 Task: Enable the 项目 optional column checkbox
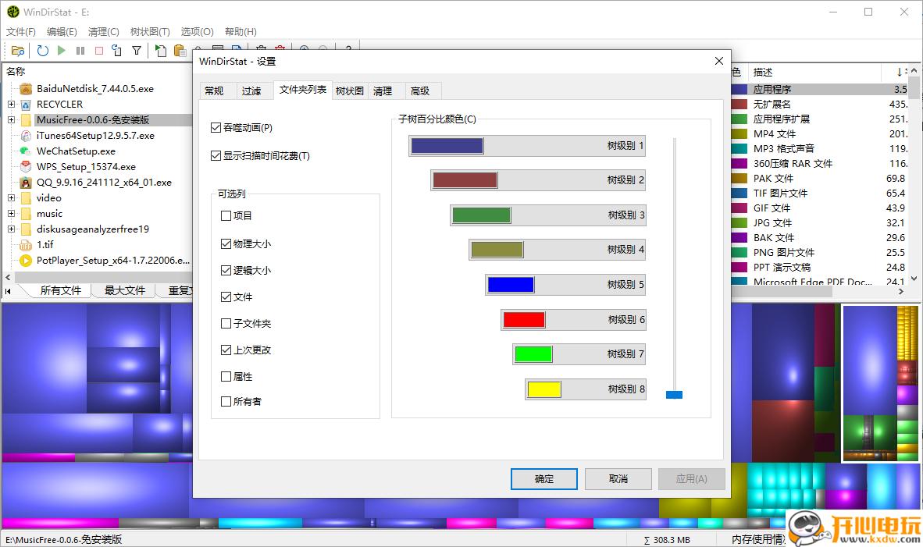coord(226,216)
